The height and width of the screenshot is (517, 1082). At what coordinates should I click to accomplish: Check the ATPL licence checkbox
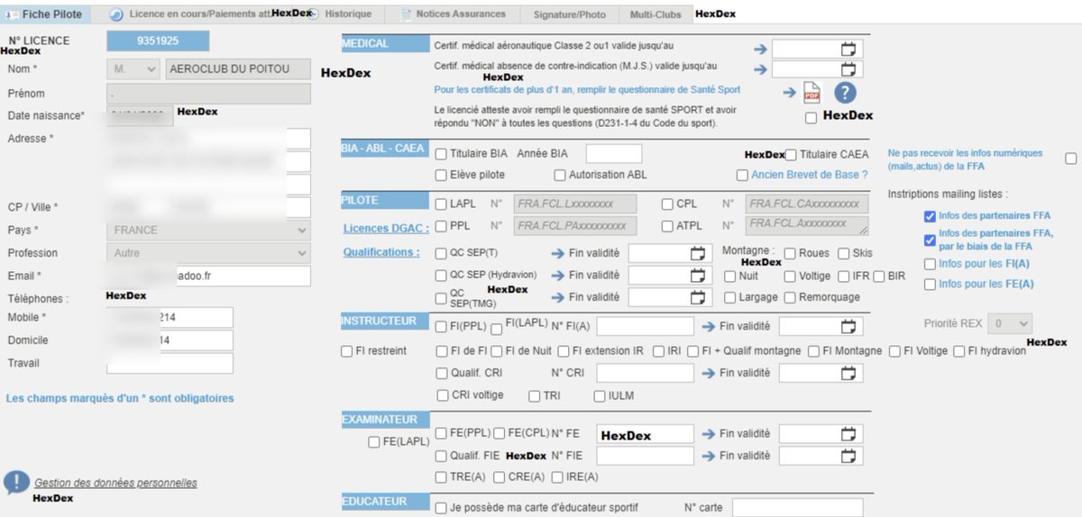tap(668, 226)
